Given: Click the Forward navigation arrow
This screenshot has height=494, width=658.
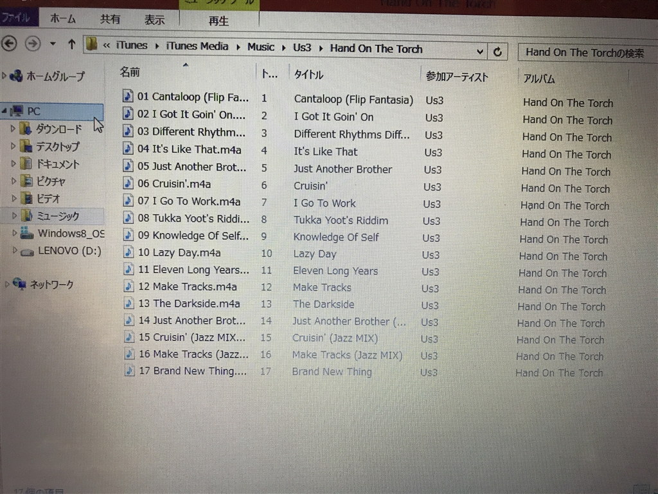Looking at the screenshot, I should pos(33,44).
